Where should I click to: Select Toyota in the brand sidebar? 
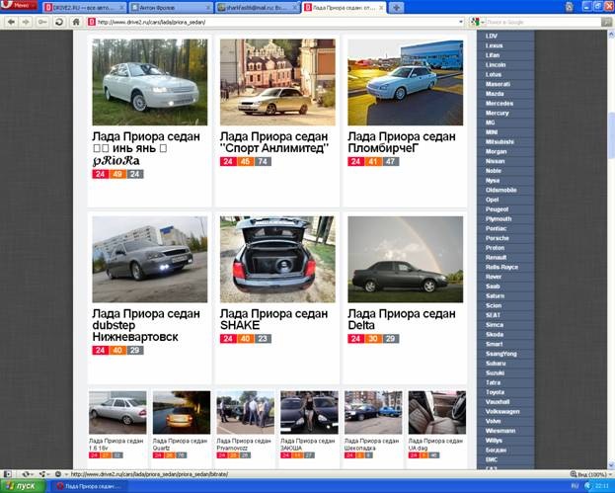coord(495,392)
